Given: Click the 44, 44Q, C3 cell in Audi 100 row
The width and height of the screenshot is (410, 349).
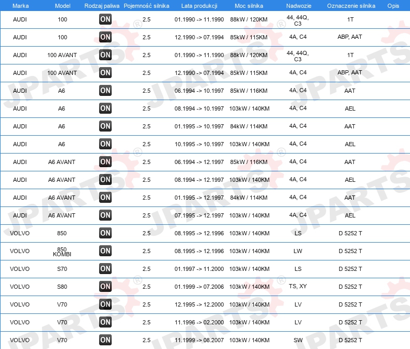Looking at the screenshot, I should tap(298, 20).
